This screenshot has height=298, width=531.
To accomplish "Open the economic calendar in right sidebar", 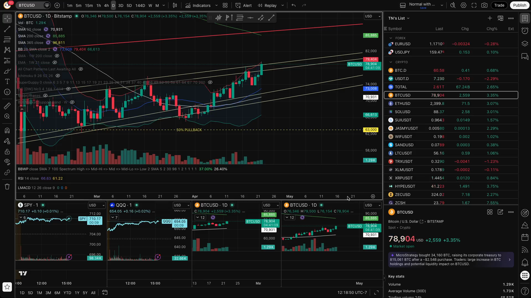I will pyautogui.click(x=525, y=237).
